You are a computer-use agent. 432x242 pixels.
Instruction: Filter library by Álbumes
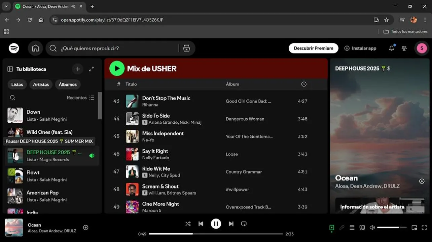[68, 84]
